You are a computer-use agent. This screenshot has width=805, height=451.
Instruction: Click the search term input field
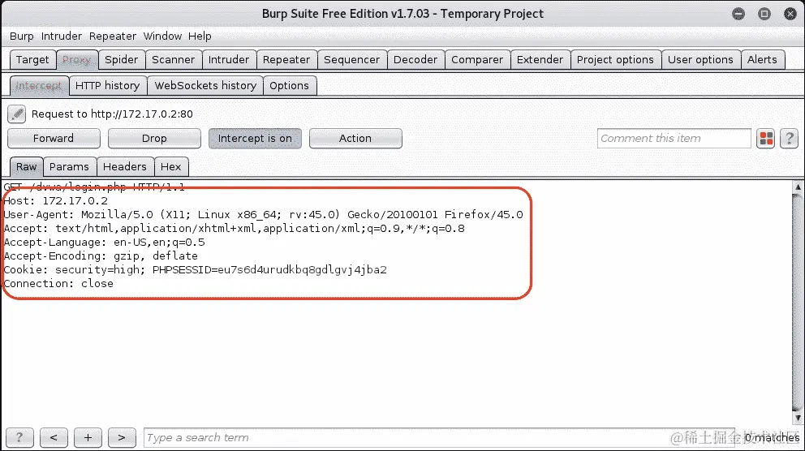[x=439, y=438]
